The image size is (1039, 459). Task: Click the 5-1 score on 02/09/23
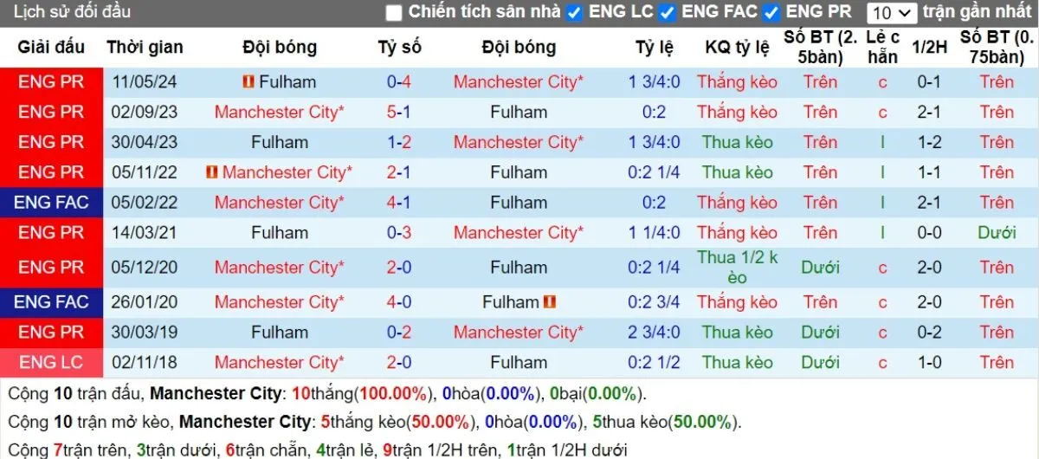(399, 112)
